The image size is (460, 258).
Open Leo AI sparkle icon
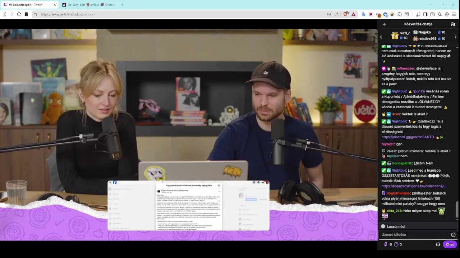point(440,14)
